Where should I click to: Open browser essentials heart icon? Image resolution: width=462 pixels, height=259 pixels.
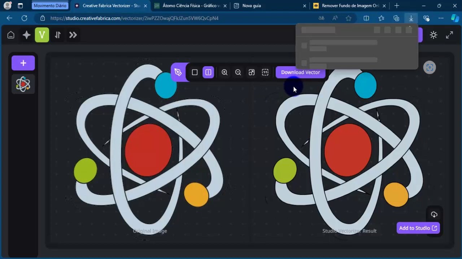[426, 18]
